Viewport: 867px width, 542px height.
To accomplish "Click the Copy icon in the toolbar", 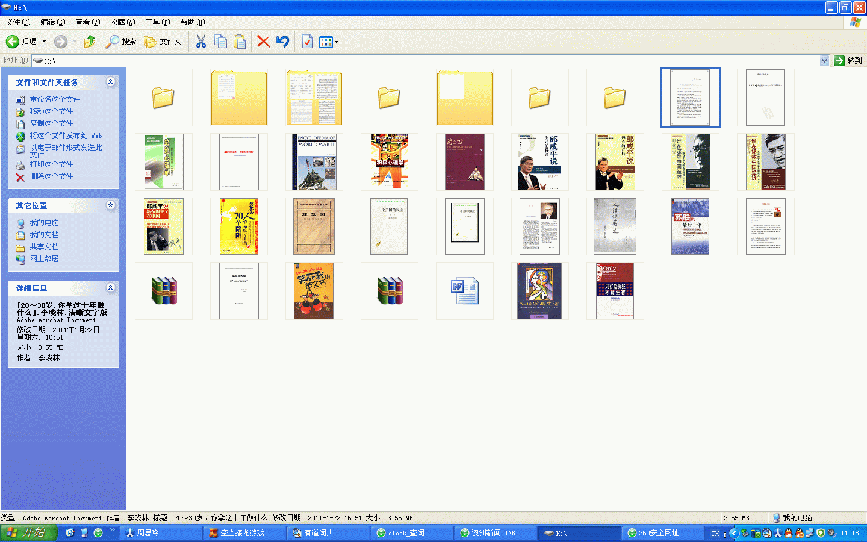I will (x=220, y=42).
